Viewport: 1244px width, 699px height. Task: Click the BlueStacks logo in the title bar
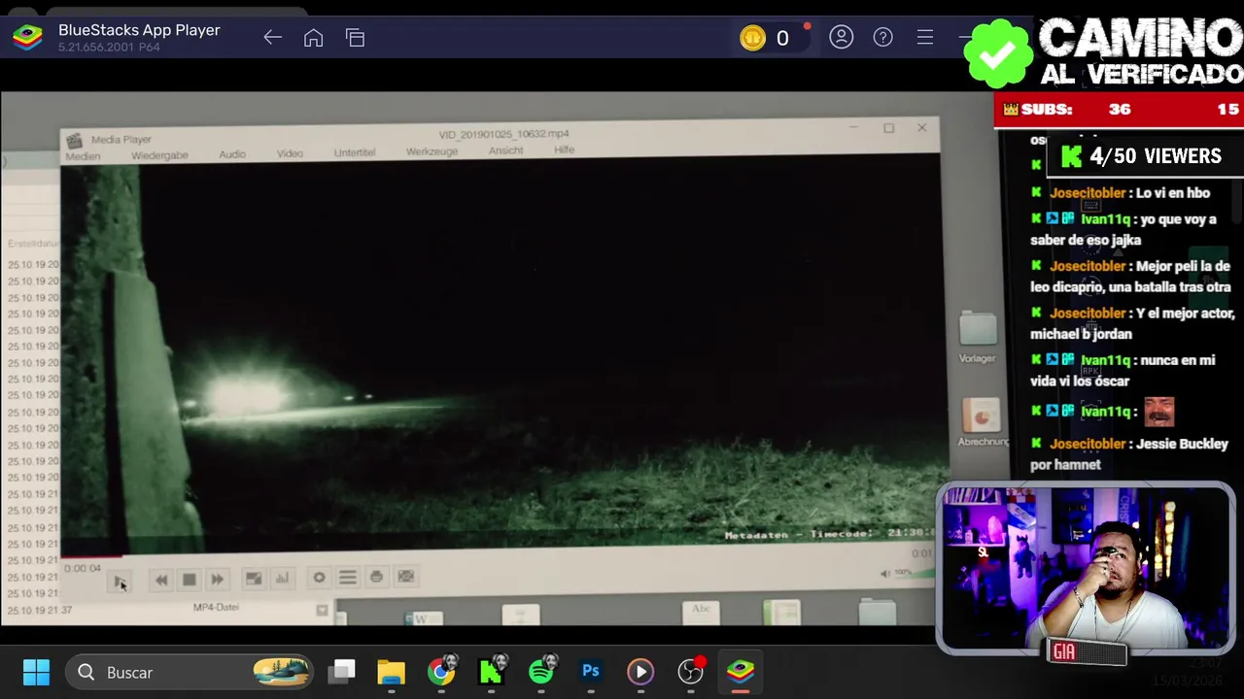click(27, 38)
